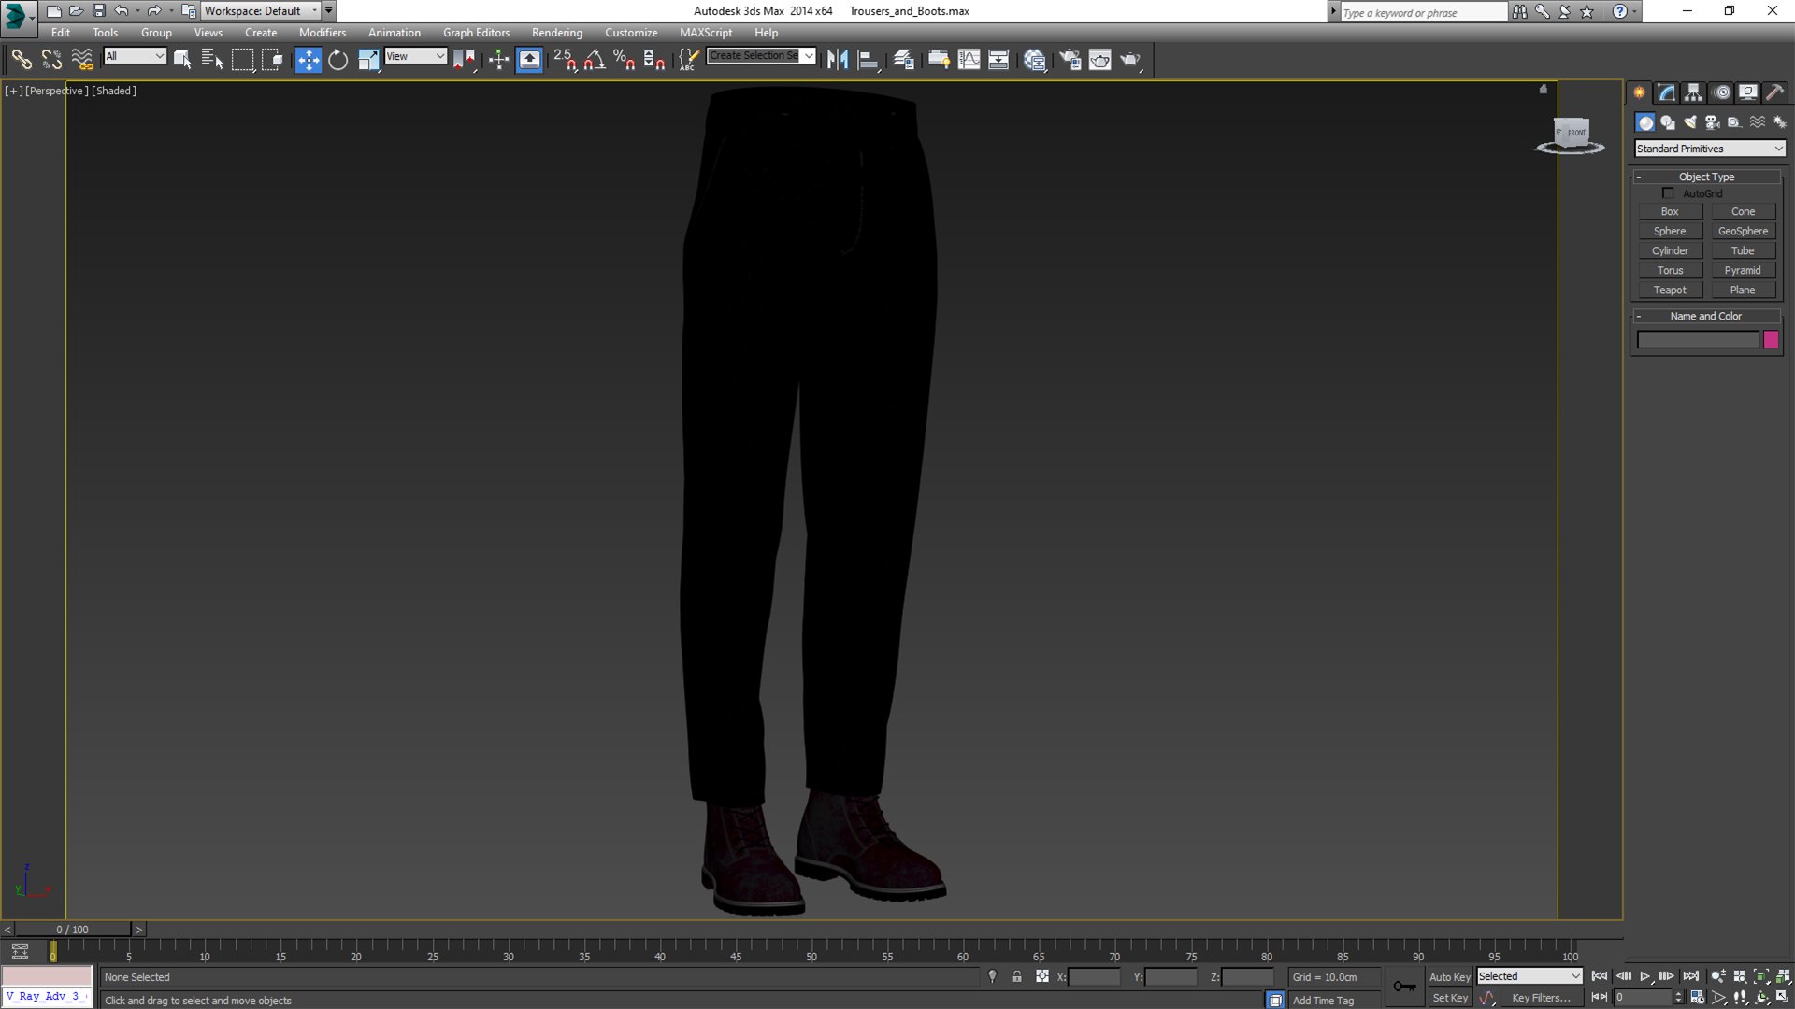Click the Key Filters button
This screenshot has width=1795, height=1009.
coord(1541,998)
